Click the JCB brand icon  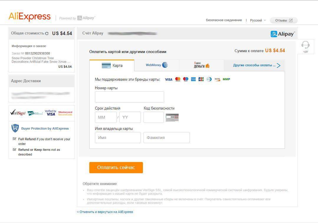(x=201, y=79)
